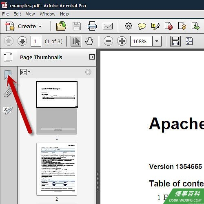The height and width of the screenshot is (204, 204).
Task: Send file via email envelope icon
Action: 108,26
